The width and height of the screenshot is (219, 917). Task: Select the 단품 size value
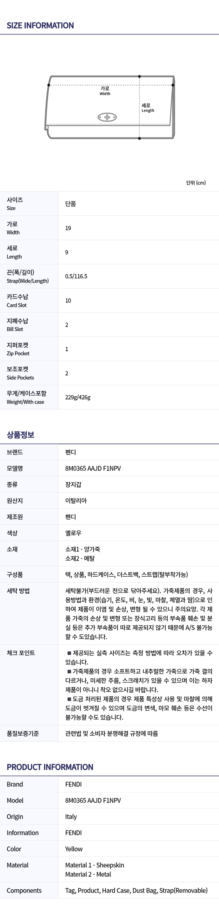(x=70, y=204)
